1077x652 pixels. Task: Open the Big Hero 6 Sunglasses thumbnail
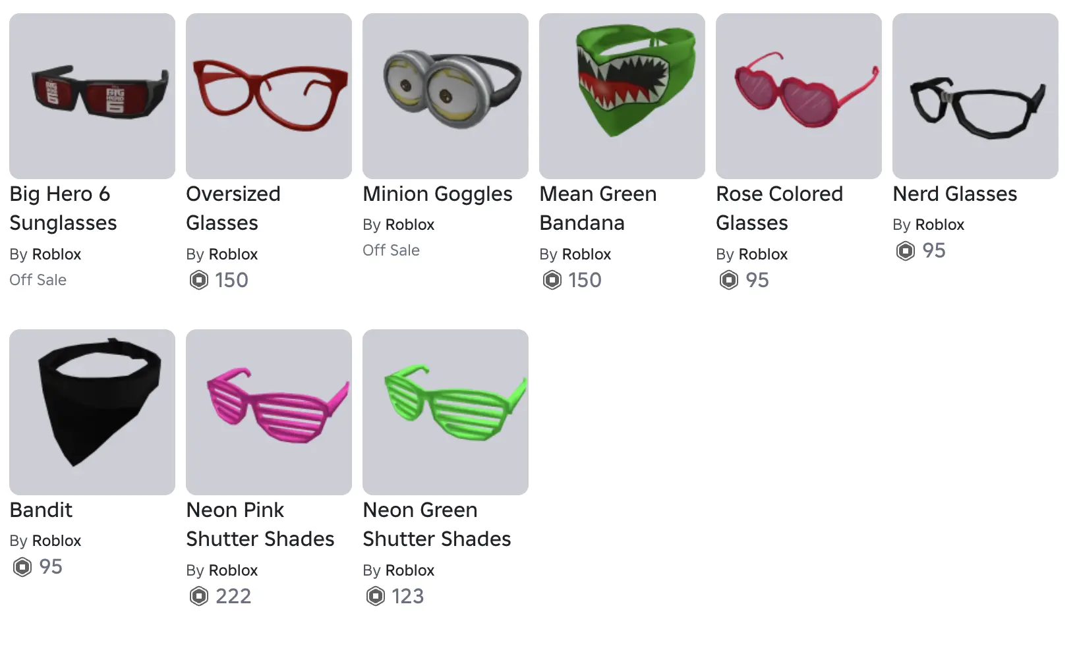click(x=92, y=96)
